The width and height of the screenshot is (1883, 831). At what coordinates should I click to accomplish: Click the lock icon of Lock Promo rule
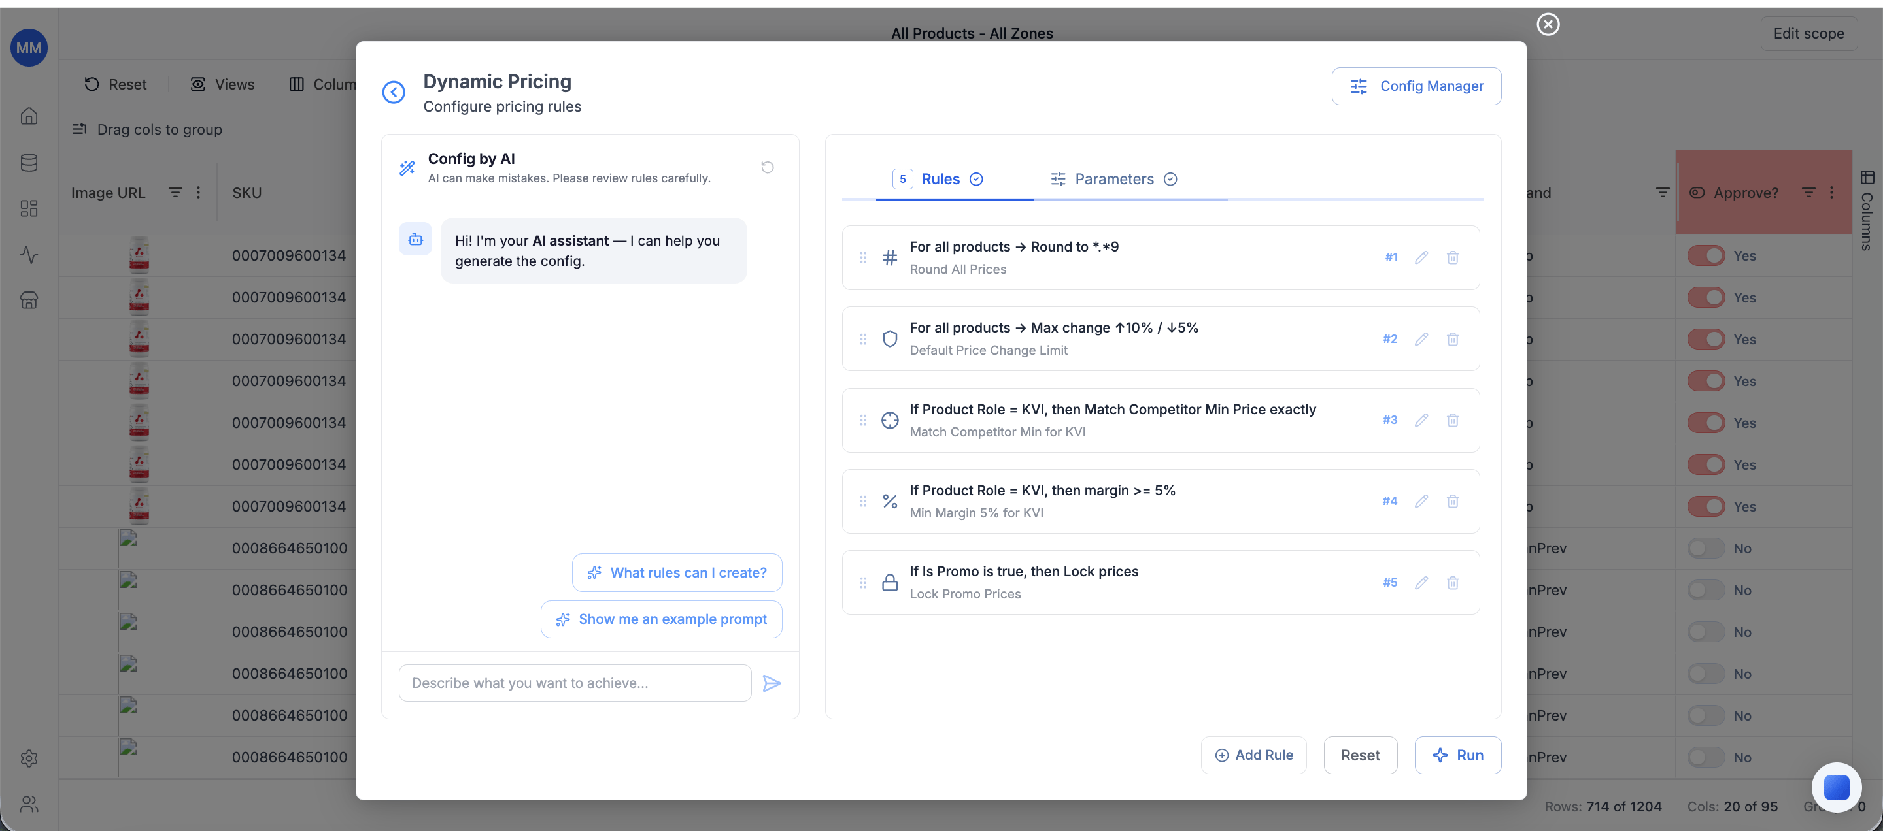click(x=890, y=583)
